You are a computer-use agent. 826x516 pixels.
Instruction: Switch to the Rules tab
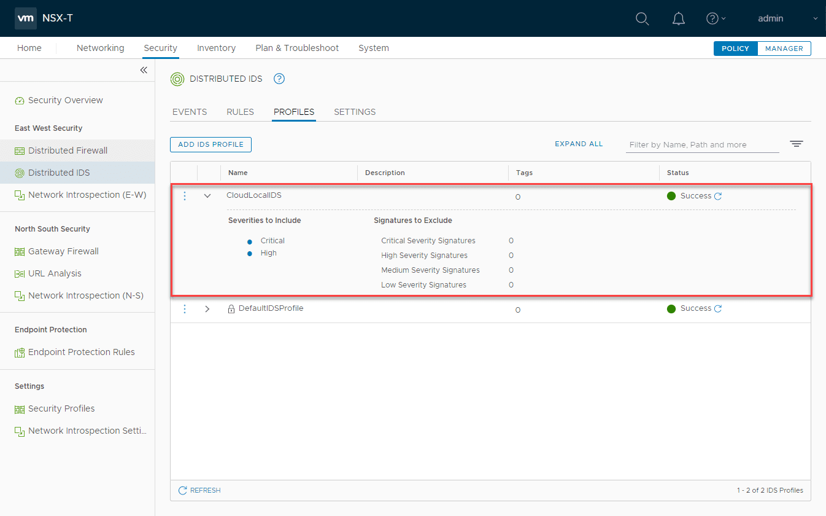pyautogui.click(x=241, y=112)
